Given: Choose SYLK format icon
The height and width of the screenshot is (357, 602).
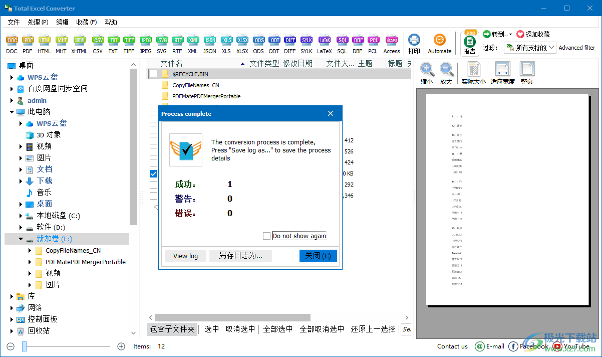Looking at the screenshot, I should (307, 44).
